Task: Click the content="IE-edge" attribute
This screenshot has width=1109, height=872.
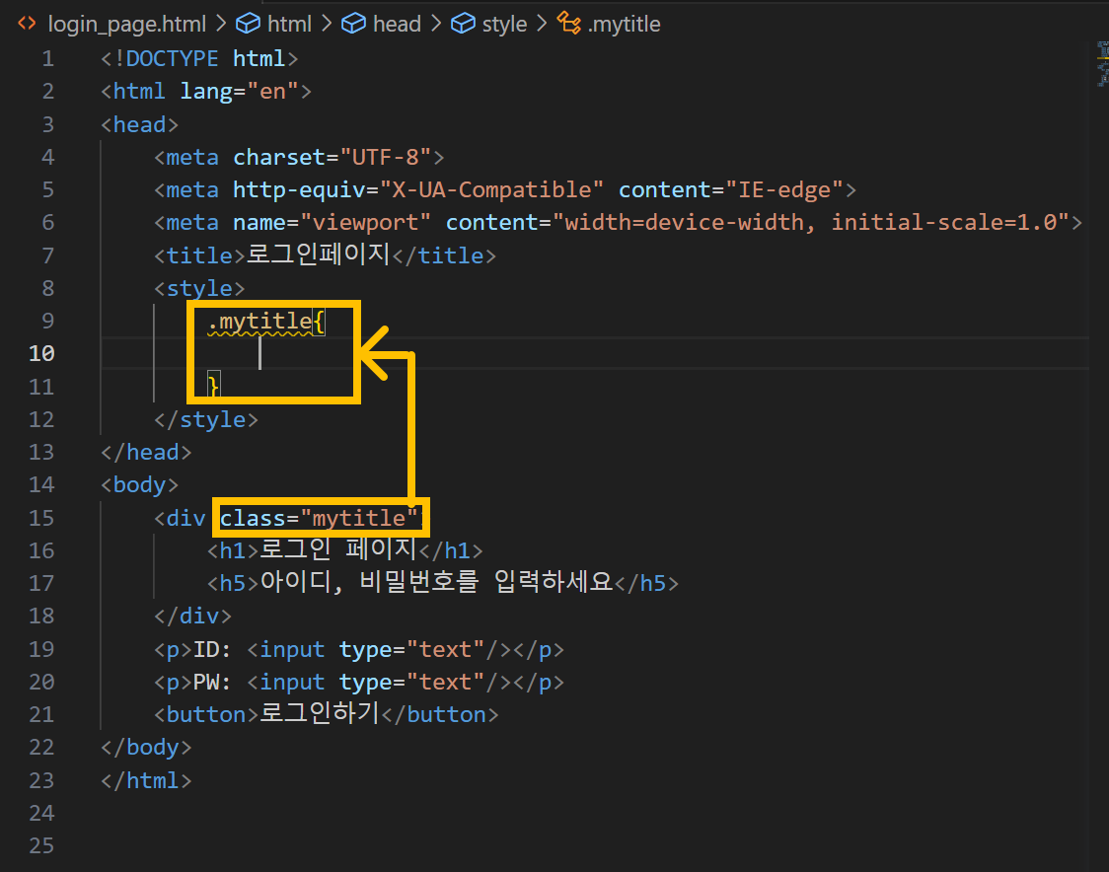Action: 731,189
